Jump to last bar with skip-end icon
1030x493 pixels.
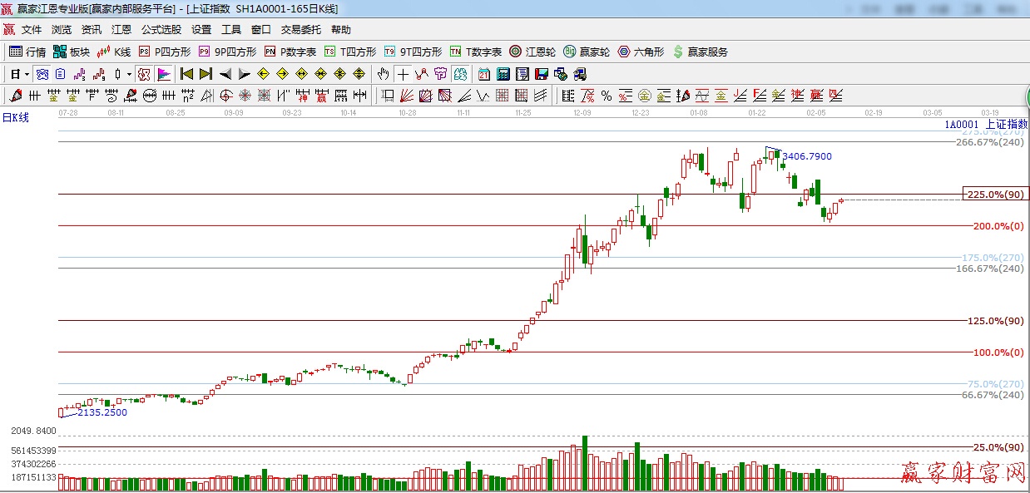[206, 74]
